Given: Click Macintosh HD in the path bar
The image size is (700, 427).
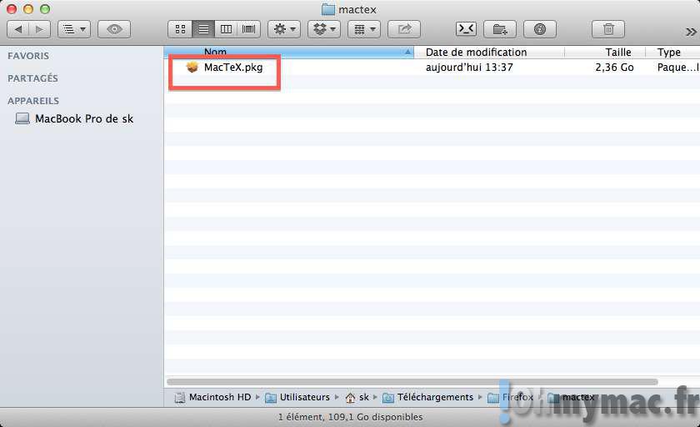Looking at the screenshot, I should tap(213, 397).
